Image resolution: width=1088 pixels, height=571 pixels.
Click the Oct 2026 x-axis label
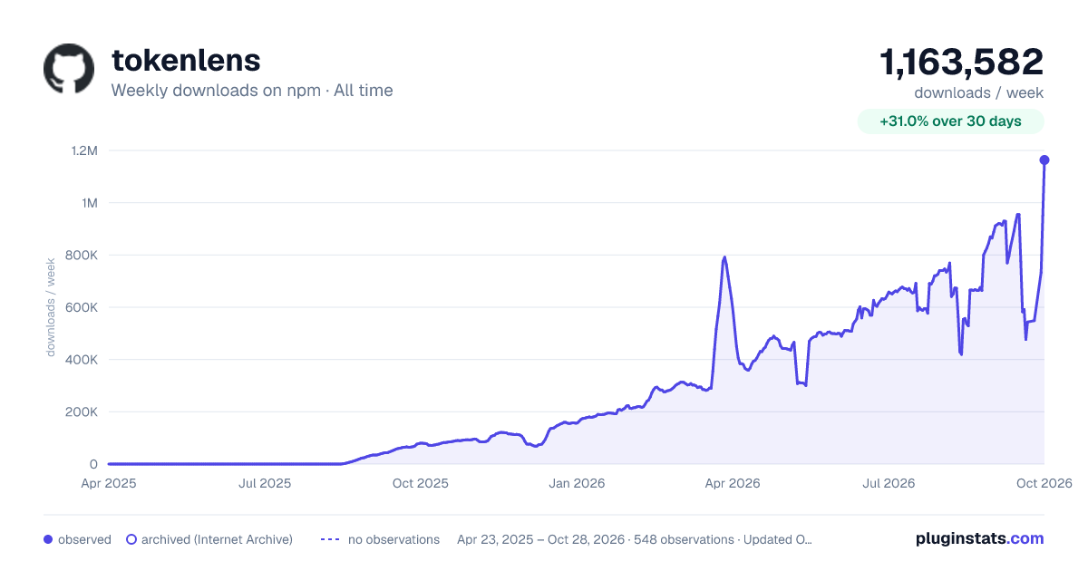pyautogui.click(x=1044, y=483)
